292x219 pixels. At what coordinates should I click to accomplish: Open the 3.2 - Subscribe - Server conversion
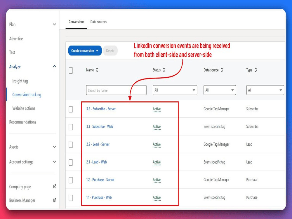101,109
